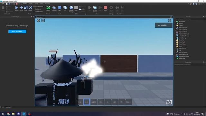Screen dimensions: 206x116
Task: Switch to the PLUGINS ribbon tab
Action: pos(47,4)
